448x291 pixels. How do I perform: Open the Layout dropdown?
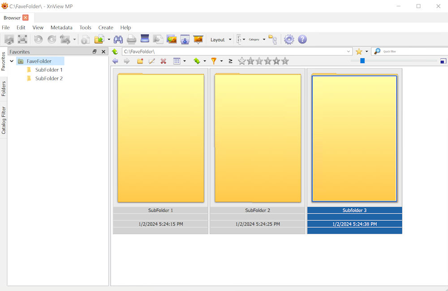tap(221, 39)
